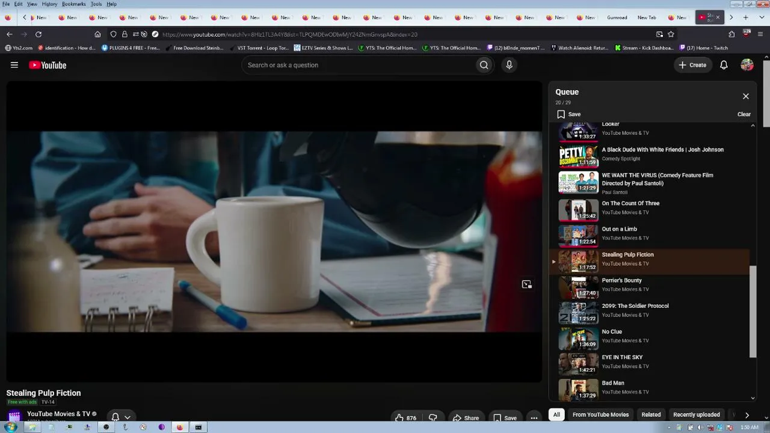The height and width of the screenshot is (433, 770).
Task: View site security padlock info
Action: [x=125, y=34]
